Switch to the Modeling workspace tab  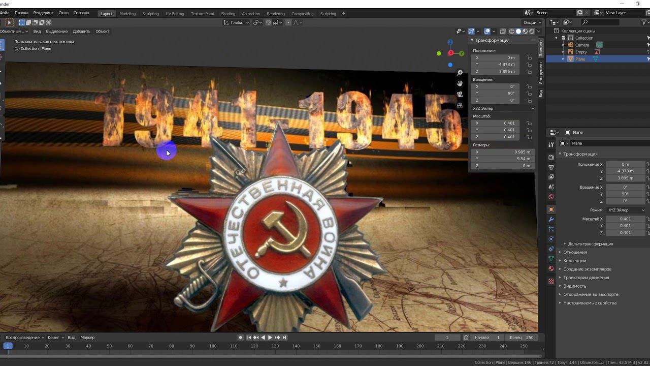(x=127, y=14)
